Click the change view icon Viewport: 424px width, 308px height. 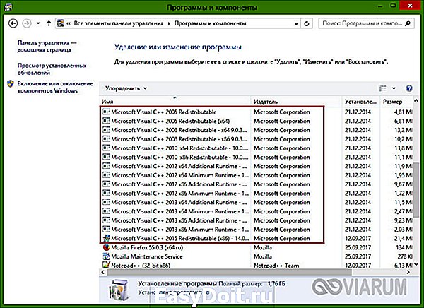382,88
